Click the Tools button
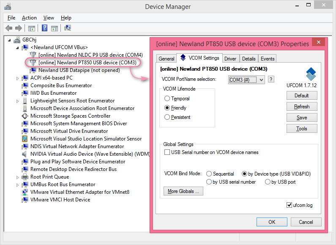The width and height of the screenshot is (336, 245). [x=302, y=129]
